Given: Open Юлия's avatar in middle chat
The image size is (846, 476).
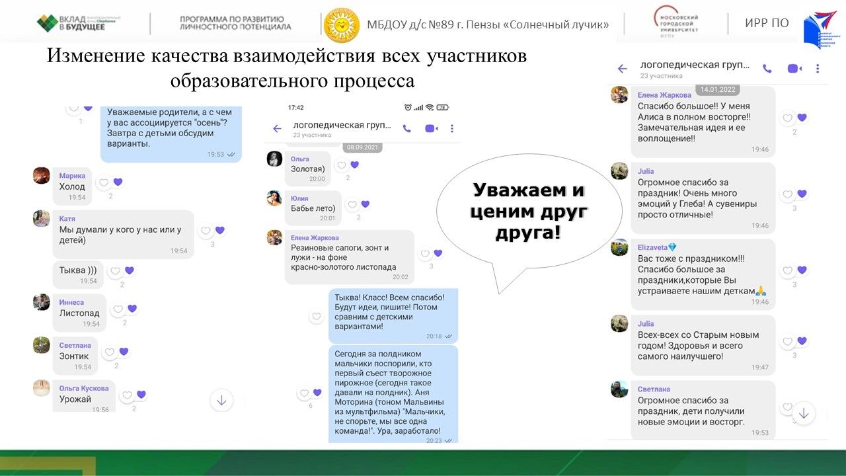Looking at the screenshot, I should coord(274,198).
